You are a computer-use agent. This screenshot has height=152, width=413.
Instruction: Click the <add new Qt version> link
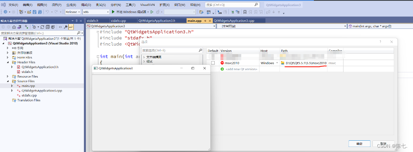tap(242, 69)
